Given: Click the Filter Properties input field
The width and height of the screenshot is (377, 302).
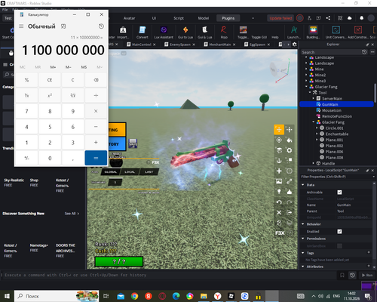Looking at the screenshot, I should (337, 177).
